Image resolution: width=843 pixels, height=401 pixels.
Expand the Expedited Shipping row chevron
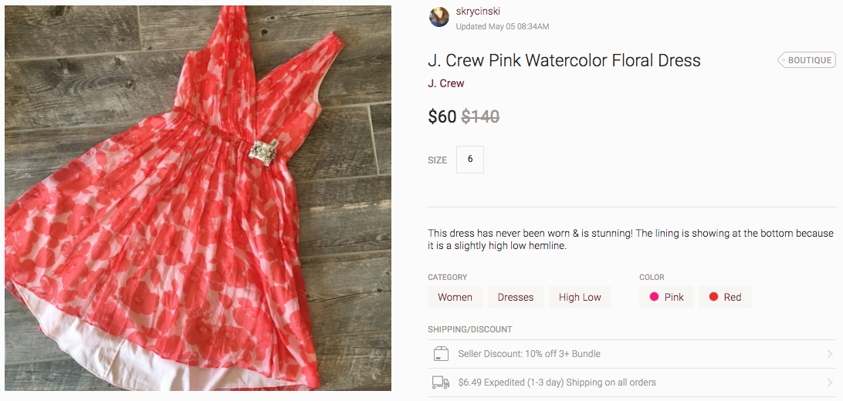point(830,382)
